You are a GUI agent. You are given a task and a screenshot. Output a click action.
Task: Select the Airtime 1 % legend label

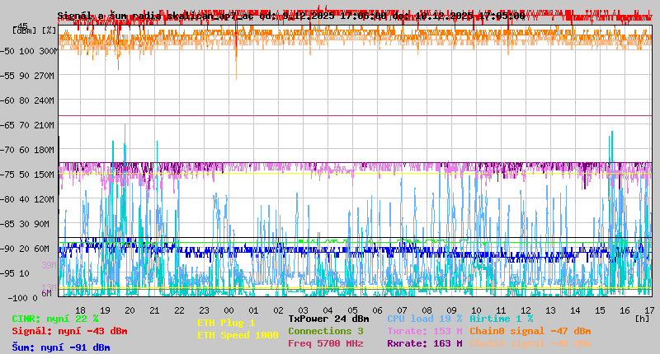(501, 319)
